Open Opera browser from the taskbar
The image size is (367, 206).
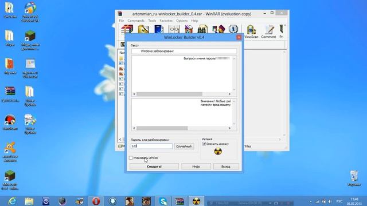[96, 201]
